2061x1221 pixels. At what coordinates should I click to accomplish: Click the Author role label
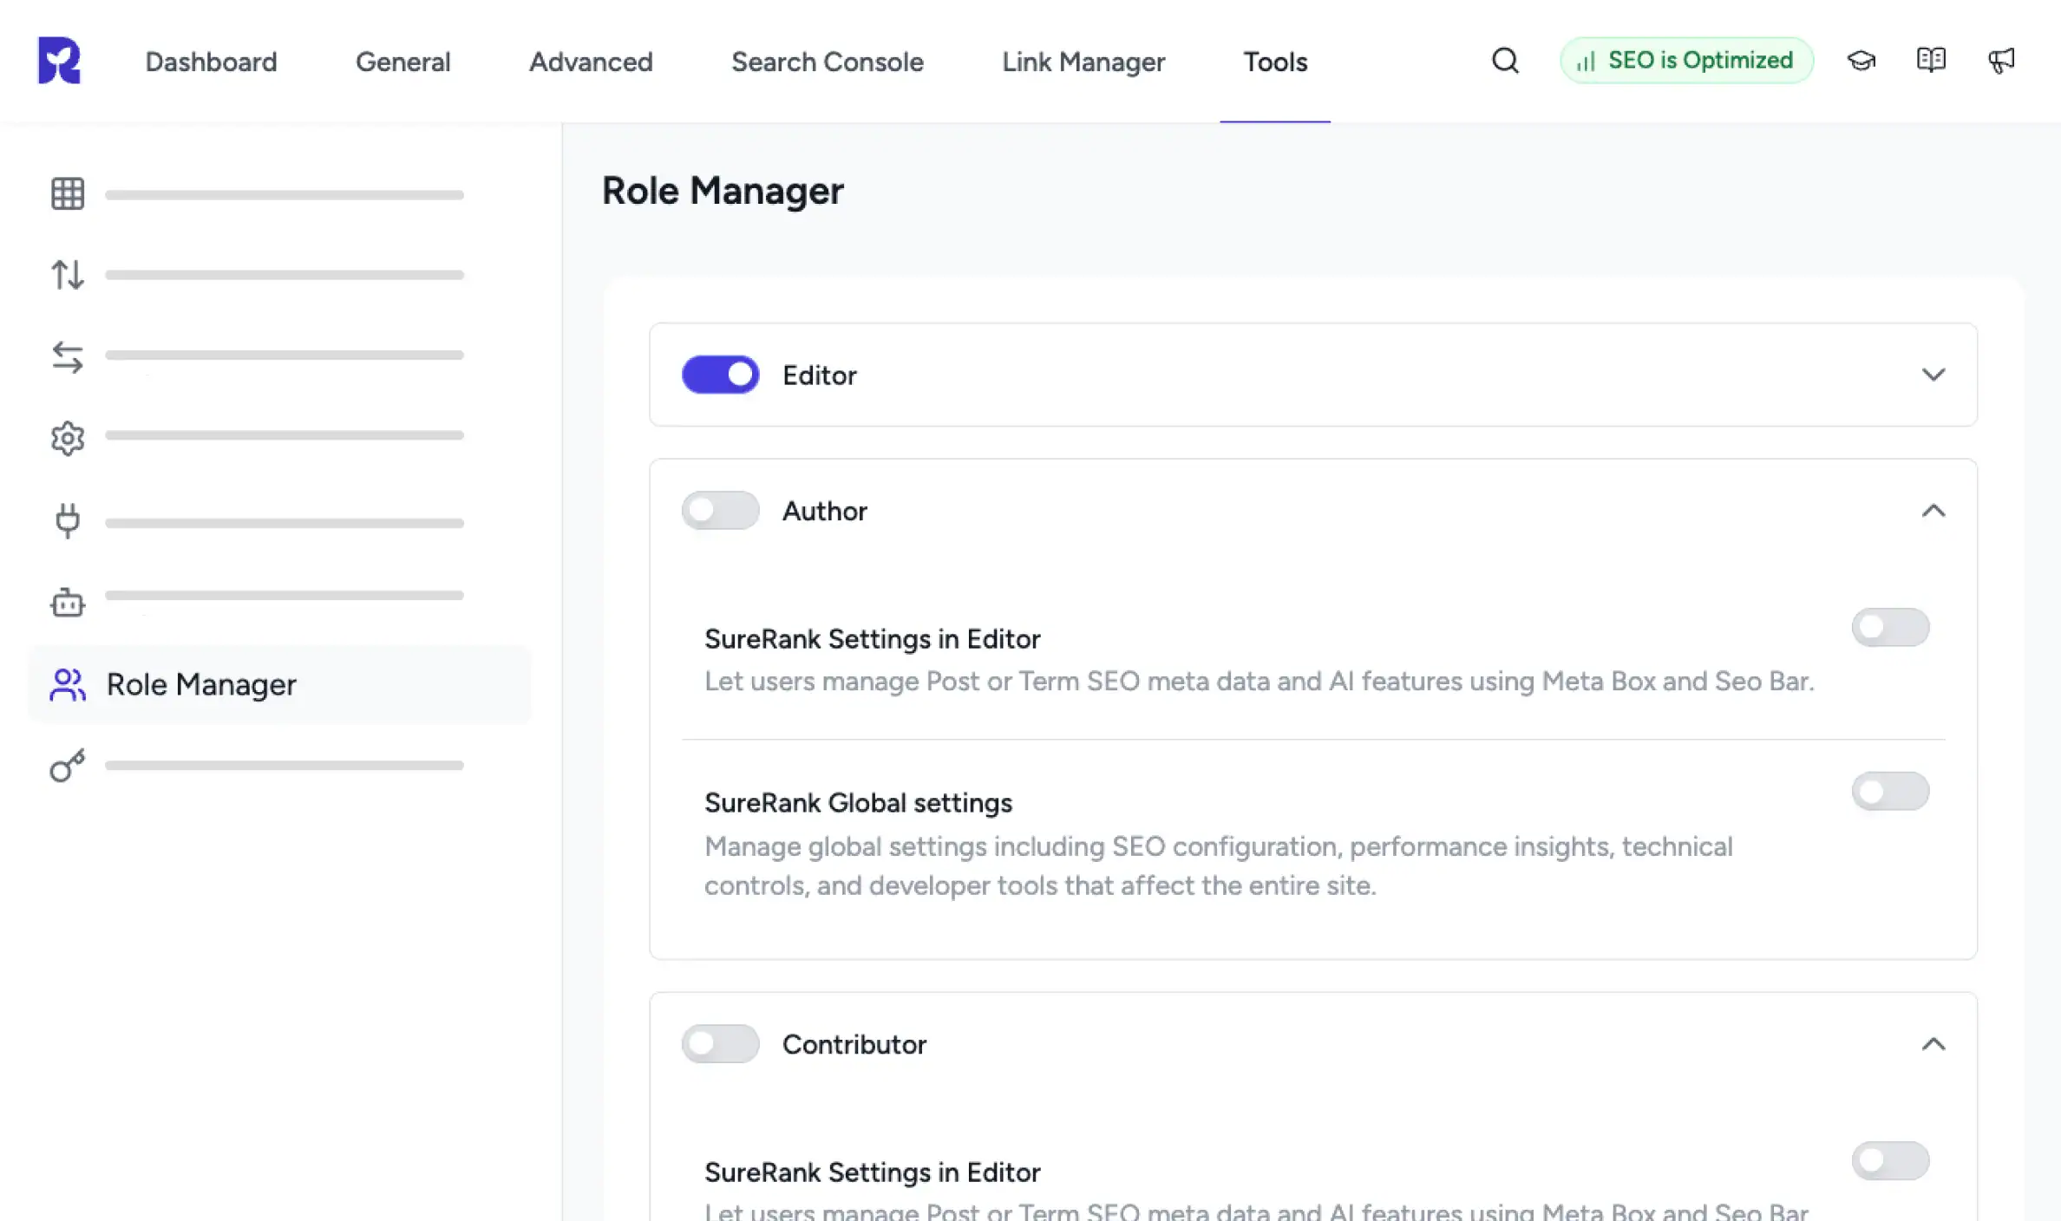point(824,511)
